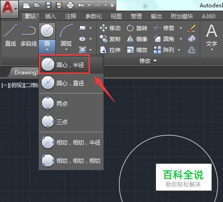The image size is (223, 202).
Task: Click the explode icon beside 圆角
Action: [x=192, y=39]
